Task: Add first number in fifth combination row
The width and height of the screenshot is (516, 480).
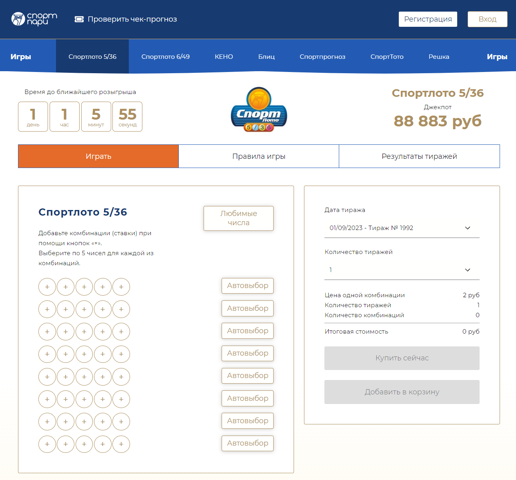Action: tap(47, 377)
